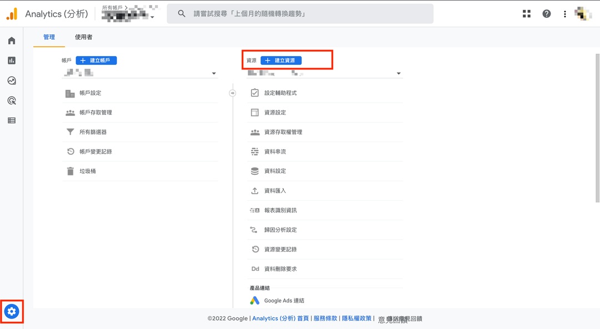The height and width of the screenshot is (329, 600).
Task: Open 資料設定 text
Action: pos(275,171)
